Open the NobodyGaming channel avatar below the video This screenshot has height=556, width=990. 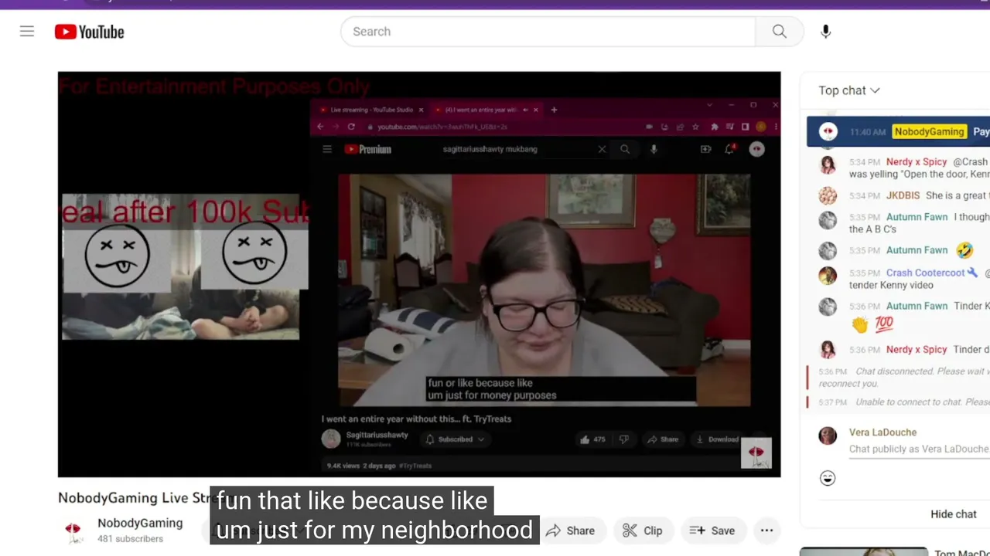tap(73, 531)
